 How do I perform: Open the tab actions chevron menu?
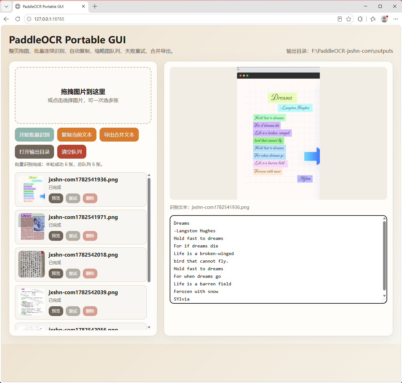(x=6, y=6)
